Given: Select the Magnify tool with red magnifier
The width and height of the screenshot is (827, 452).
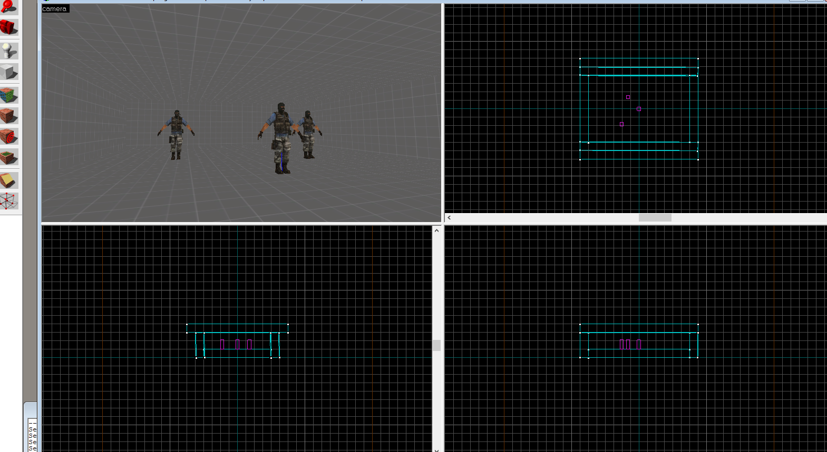Looking at the screenshot, I should 8,6.
